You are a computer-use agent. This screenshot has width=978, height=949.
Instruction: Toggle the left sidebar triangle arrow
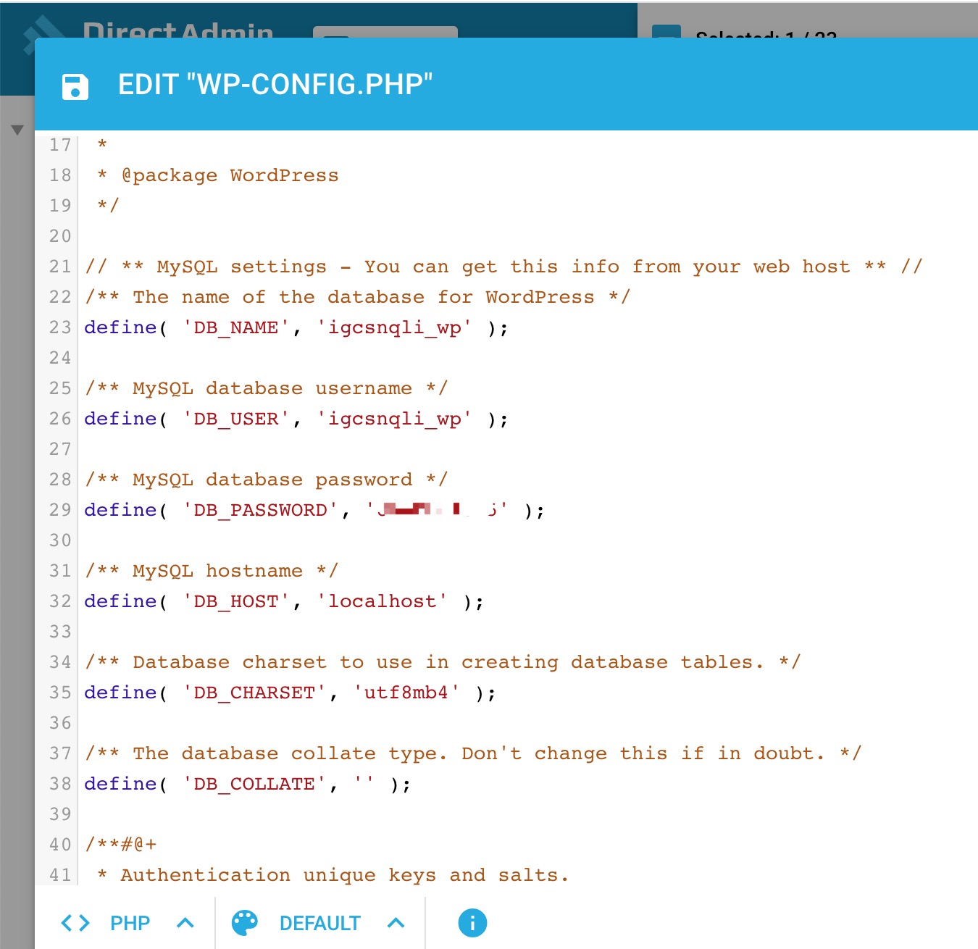[17, 130]
